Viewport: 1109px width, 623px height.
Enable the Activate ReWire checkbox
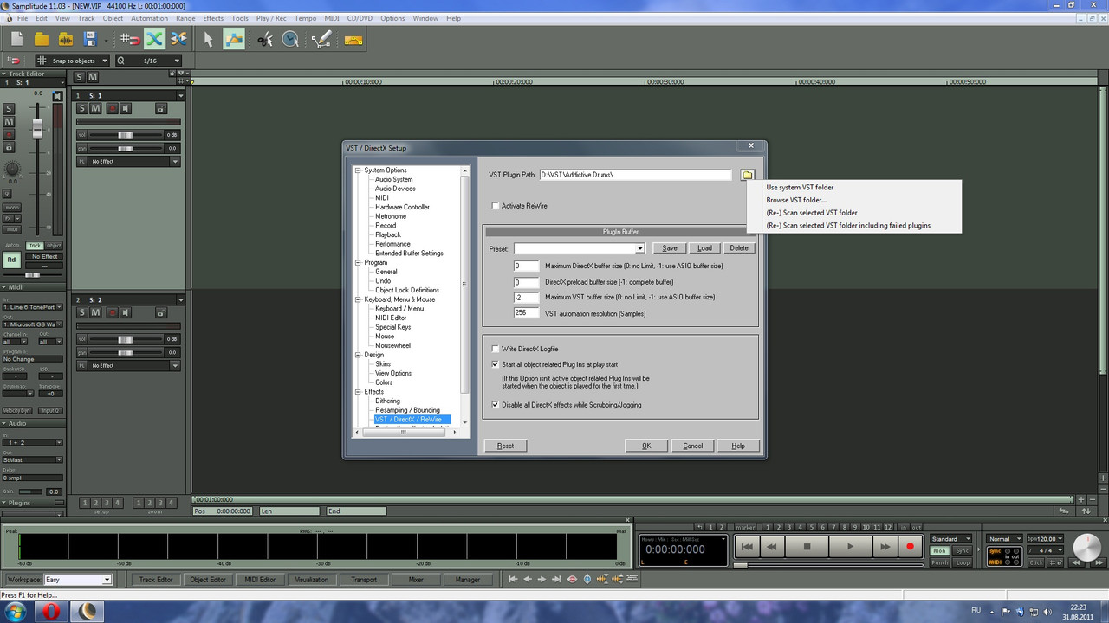[496, 206]
